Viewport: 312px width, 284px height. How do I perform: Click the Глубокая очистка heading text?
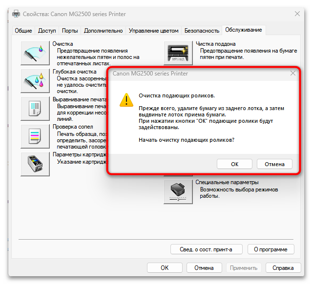(74, 72)
